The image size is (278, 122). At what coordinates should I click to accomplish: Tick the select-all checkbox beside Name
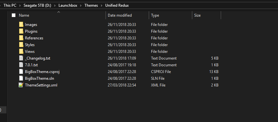click(x=14, y=15)
